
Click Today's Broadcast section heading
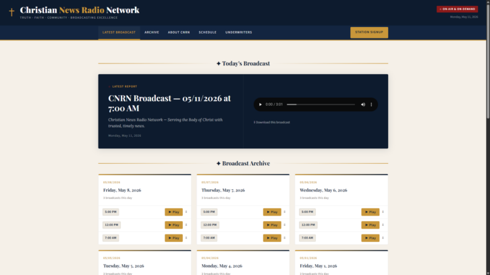[x=243, y=63]
